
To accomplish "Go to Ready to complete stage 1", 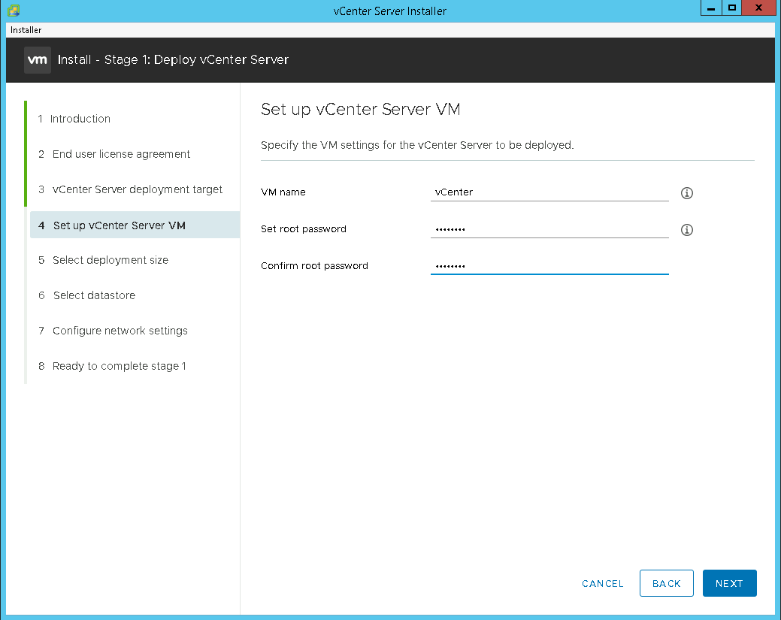I will (x=119, y=366).
